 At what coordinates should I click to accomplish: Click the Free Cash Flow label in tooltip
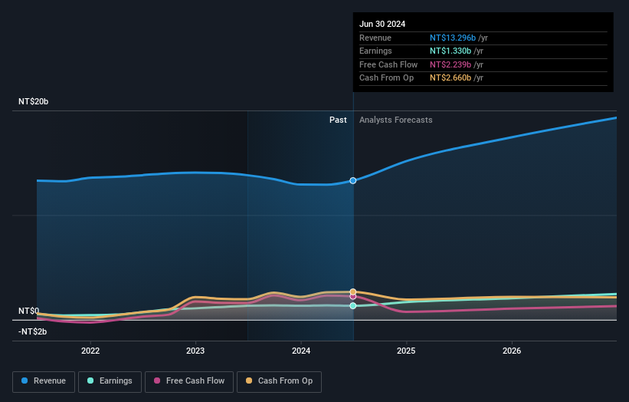388,64
